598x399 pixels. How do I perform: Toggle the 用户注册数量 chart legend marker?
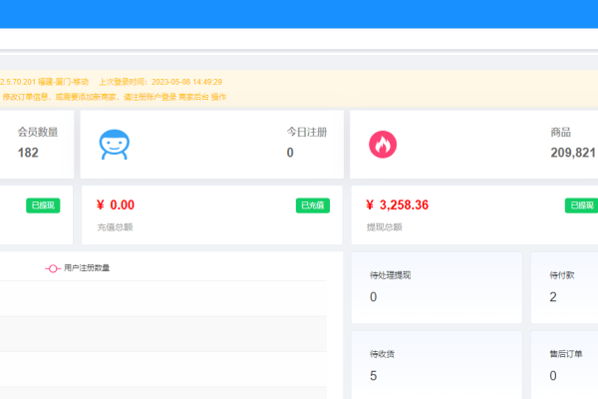[53, 268]
